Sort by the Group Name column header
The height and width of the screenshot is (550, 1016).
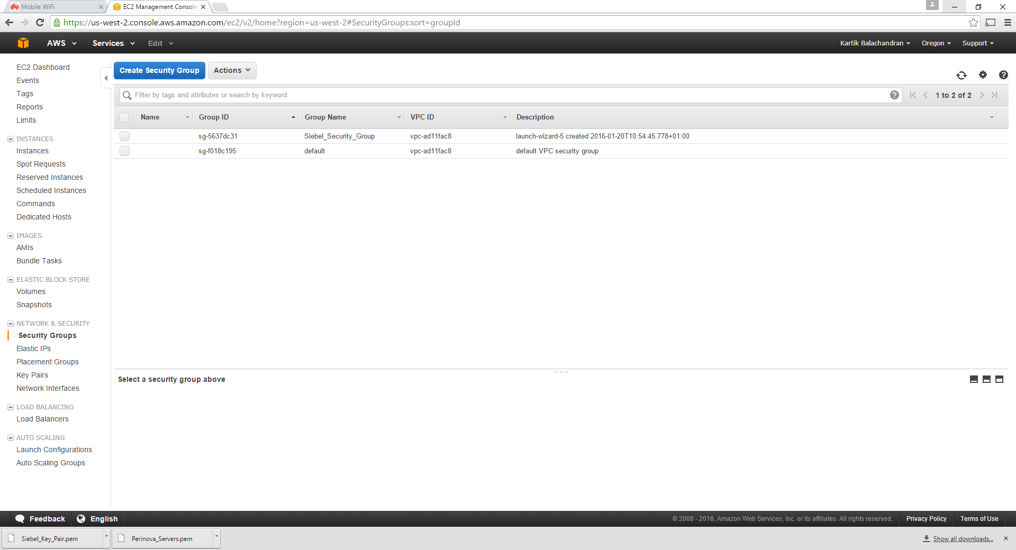pos(351,117)
